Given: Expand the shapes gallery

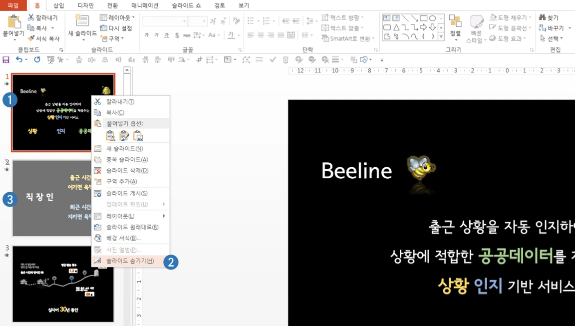Looking at the screenshot, I should point(441,36).
